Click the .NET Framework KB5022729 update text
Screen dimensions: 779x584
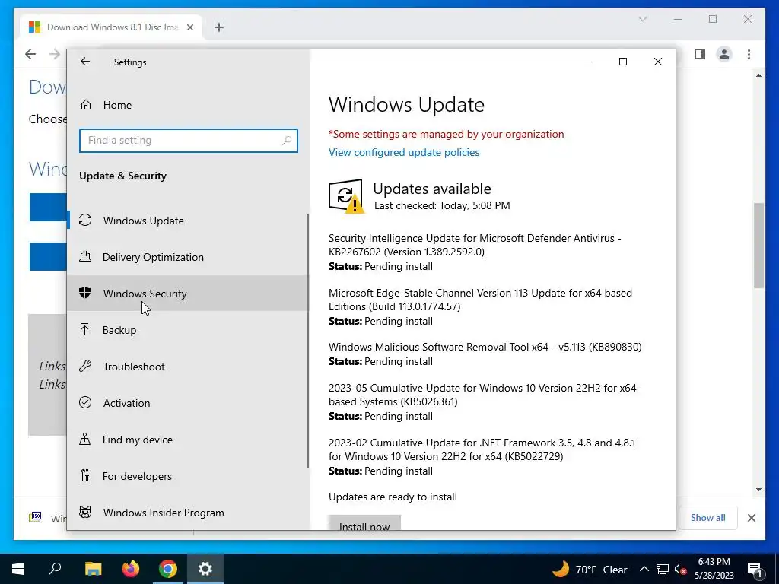tap(482, 449)
